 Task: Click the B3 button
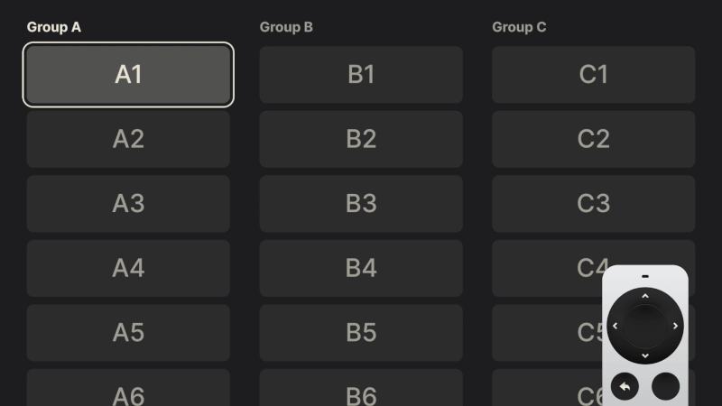tap(361, 204)
